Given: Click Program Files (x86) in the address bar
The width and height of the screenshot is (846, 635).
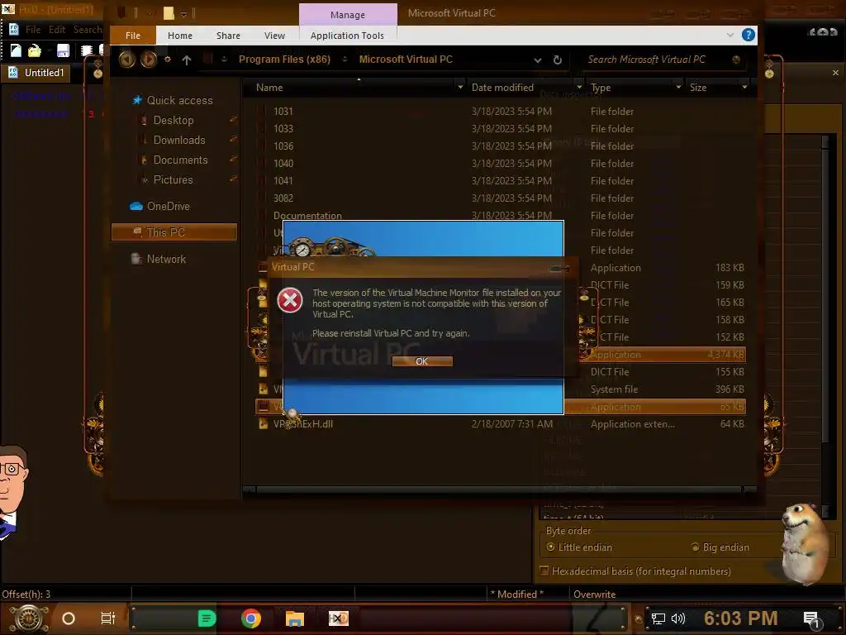Looking at the screenshot, I should click(x=284, y=60).
